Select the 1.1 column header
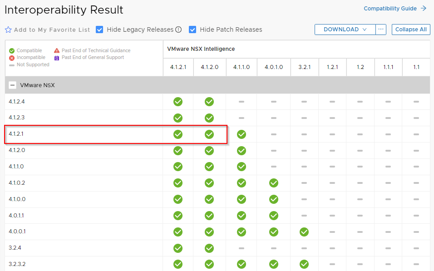 416,67
